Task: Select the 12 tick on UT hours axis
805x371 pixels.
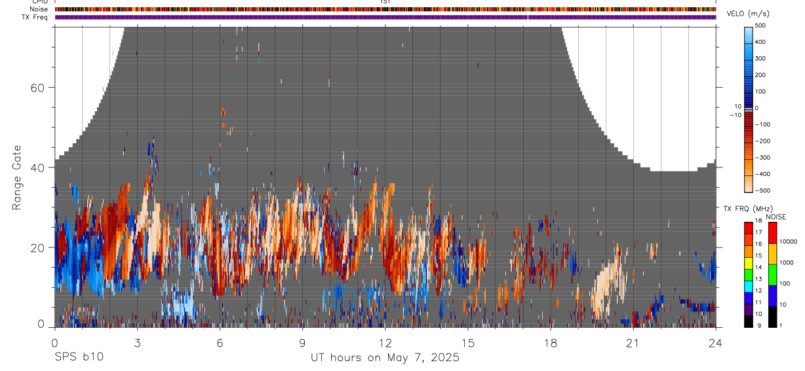Action: pyautogui.click(x=385, y=342)
